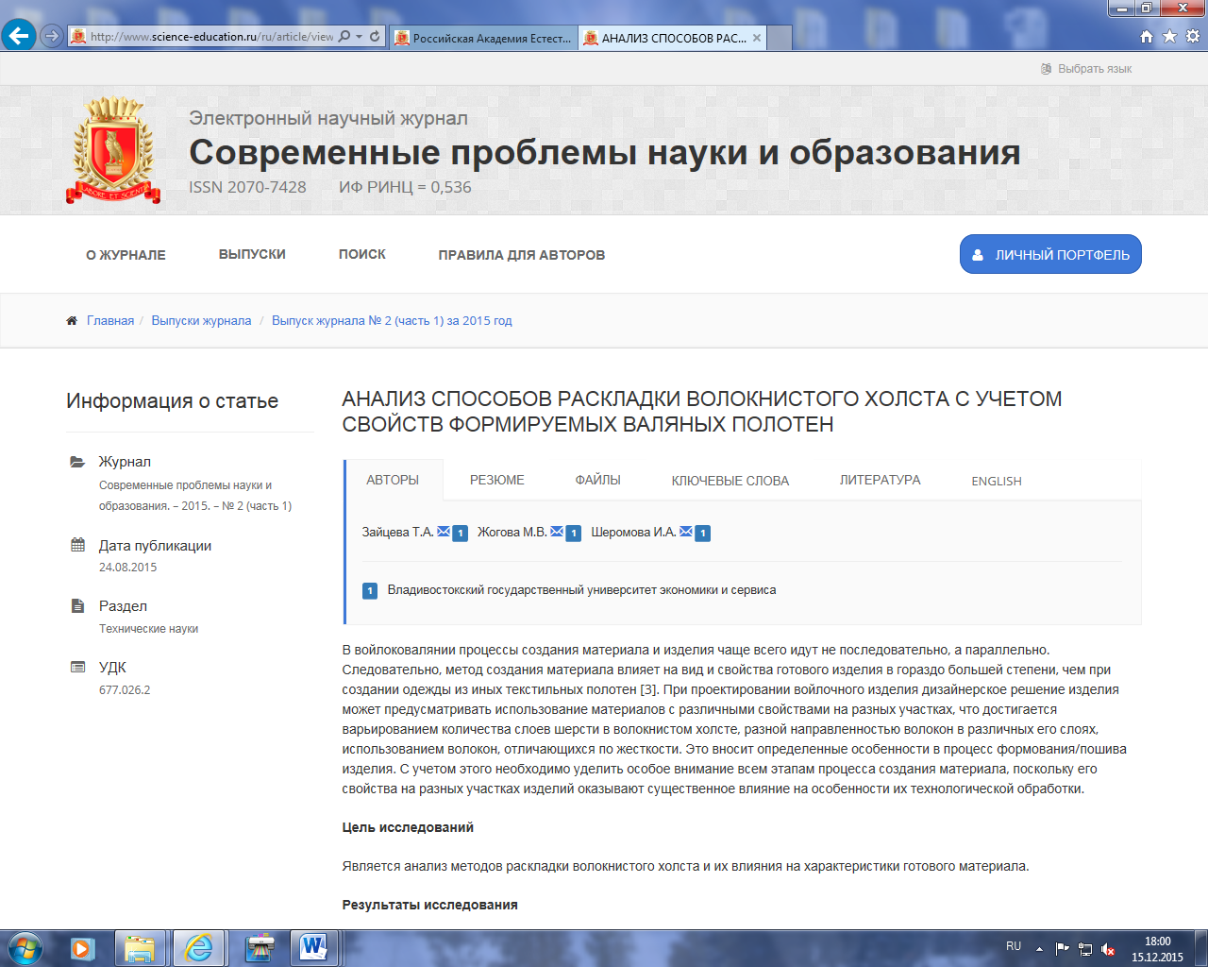Open Microsoft Word from the taskbar
This screenshot has height=967, width=1208.
pyautogui.click(x=313, y=947)
